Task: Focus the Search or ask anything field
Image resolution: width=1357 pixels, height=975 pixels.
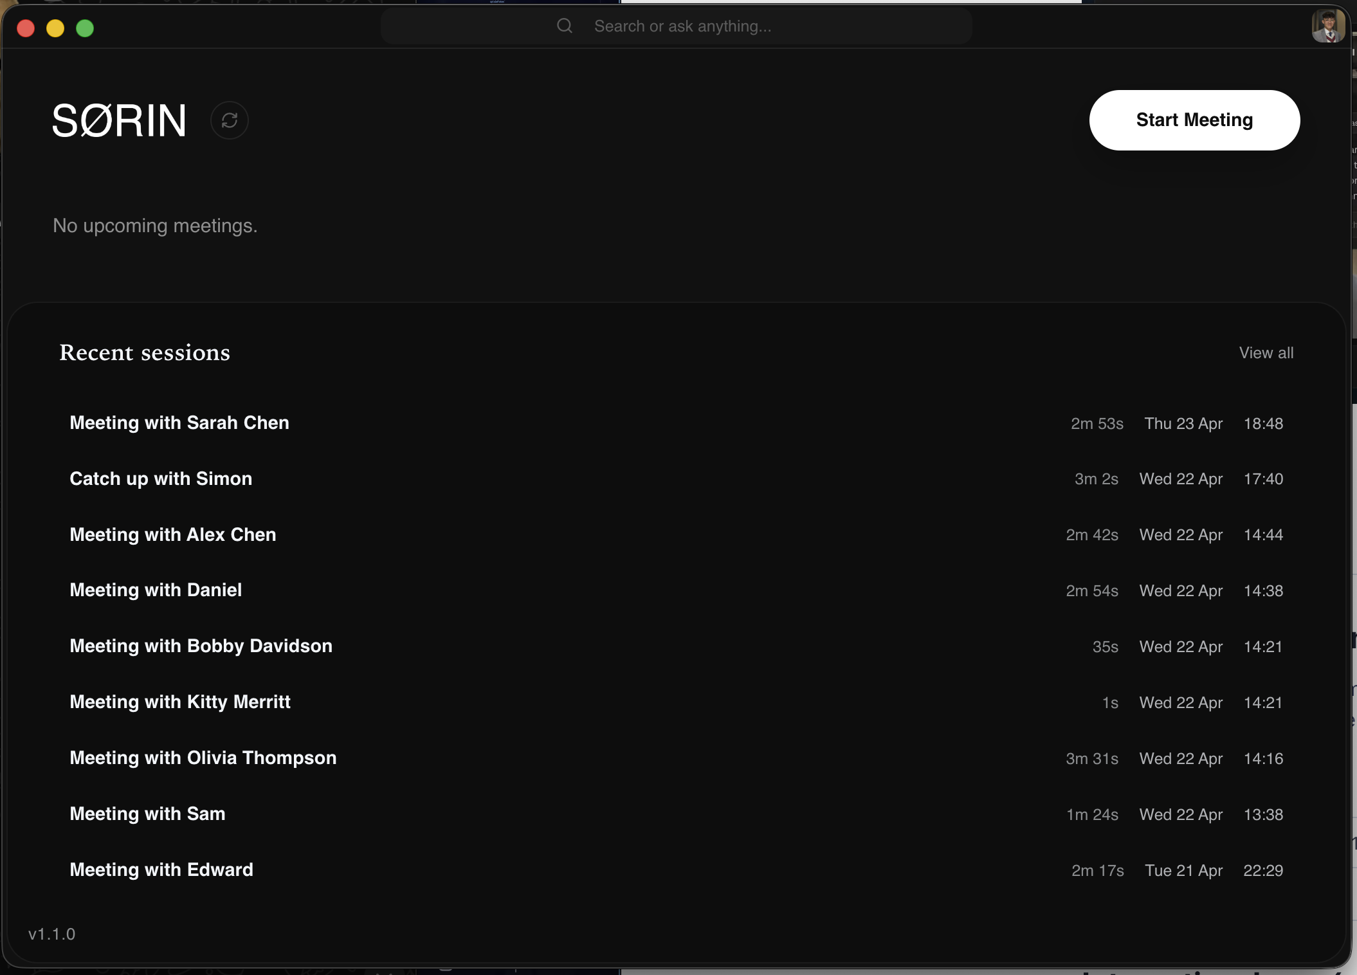Action: pos(682,26)
